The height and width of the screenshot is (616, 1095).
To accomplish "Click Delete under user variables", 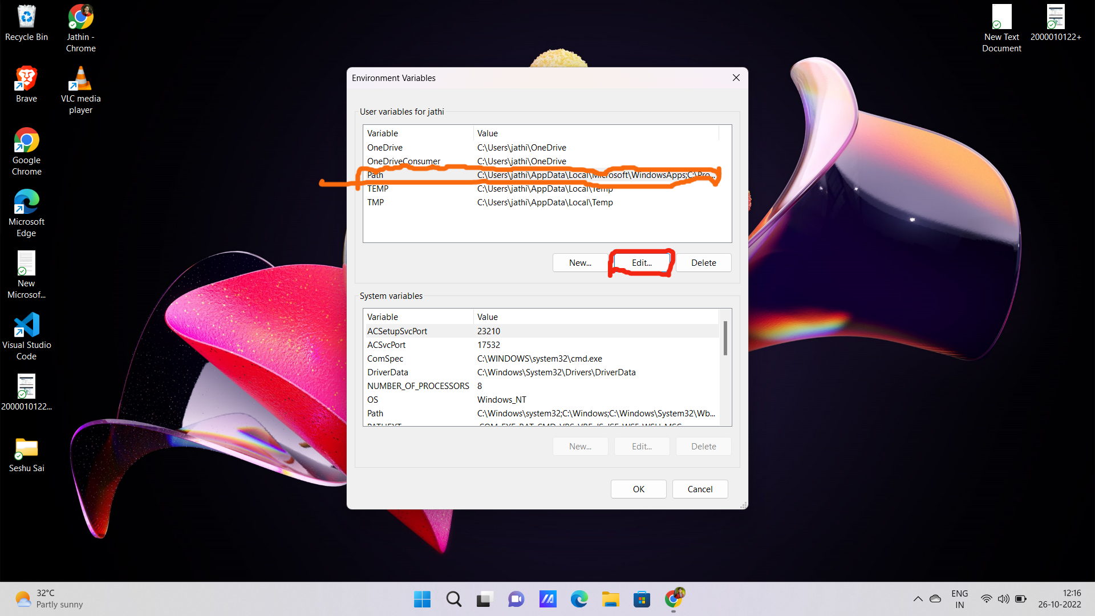I will 703,263.
